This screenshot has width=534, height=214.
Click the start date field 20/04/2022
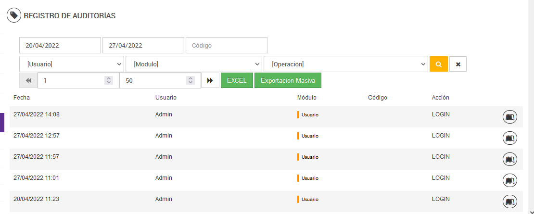click(x=60, y=46)
